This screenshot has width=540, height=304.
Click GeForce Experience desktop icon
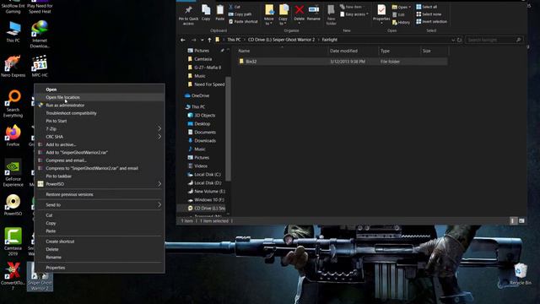[x=13, y=173]
